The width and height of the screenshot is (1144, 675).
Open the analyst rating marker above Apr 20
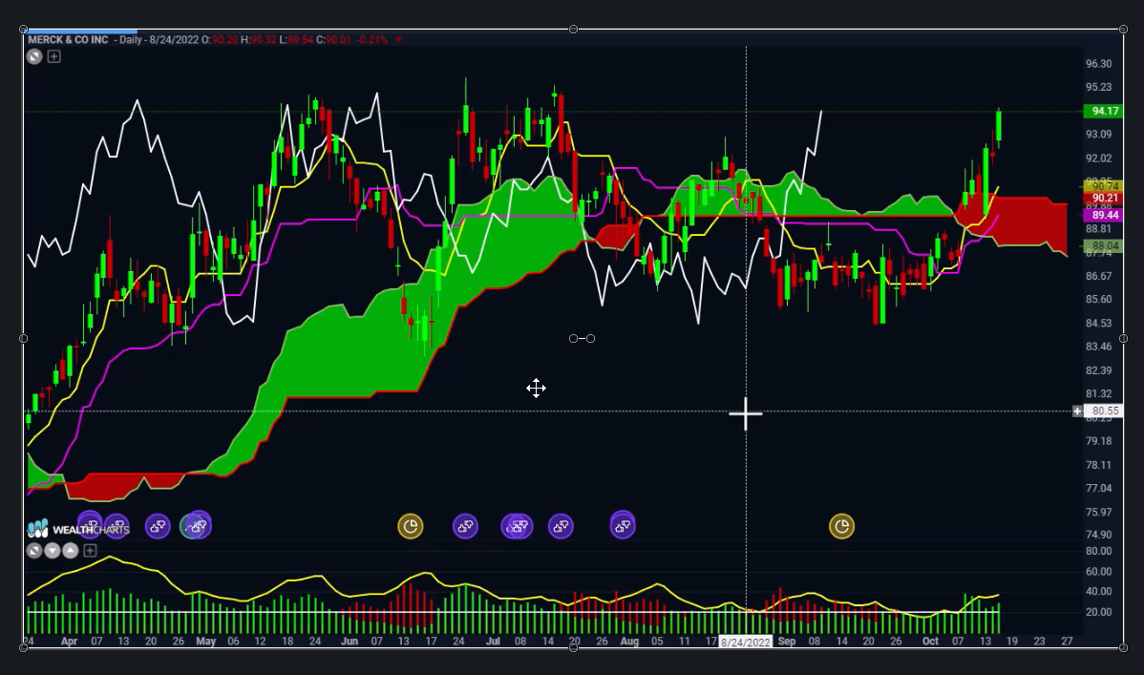pos(158,526)
